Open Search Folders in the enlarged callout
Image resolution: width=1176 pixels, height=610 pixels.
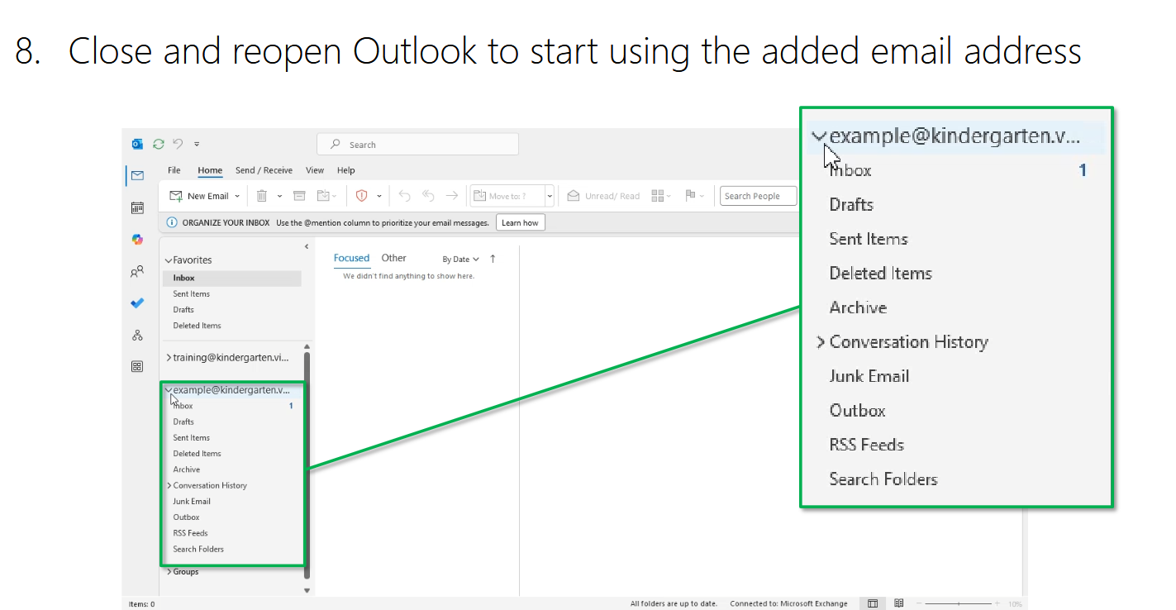(x=883, y=479)
